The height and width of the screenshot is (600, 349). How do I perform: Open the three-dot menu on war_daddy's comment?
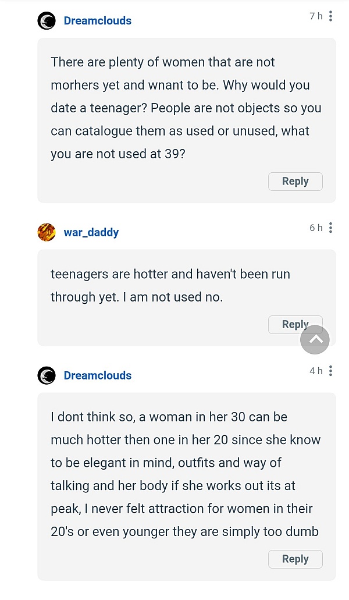point(330,228)
